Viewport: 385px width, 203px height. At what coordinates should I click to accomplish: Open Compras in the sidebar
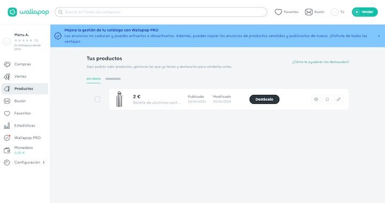pos(22,64)
